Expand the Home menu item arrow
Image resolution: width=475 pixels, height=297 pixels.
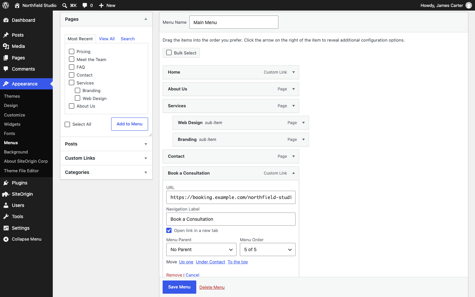pos(294,72)
